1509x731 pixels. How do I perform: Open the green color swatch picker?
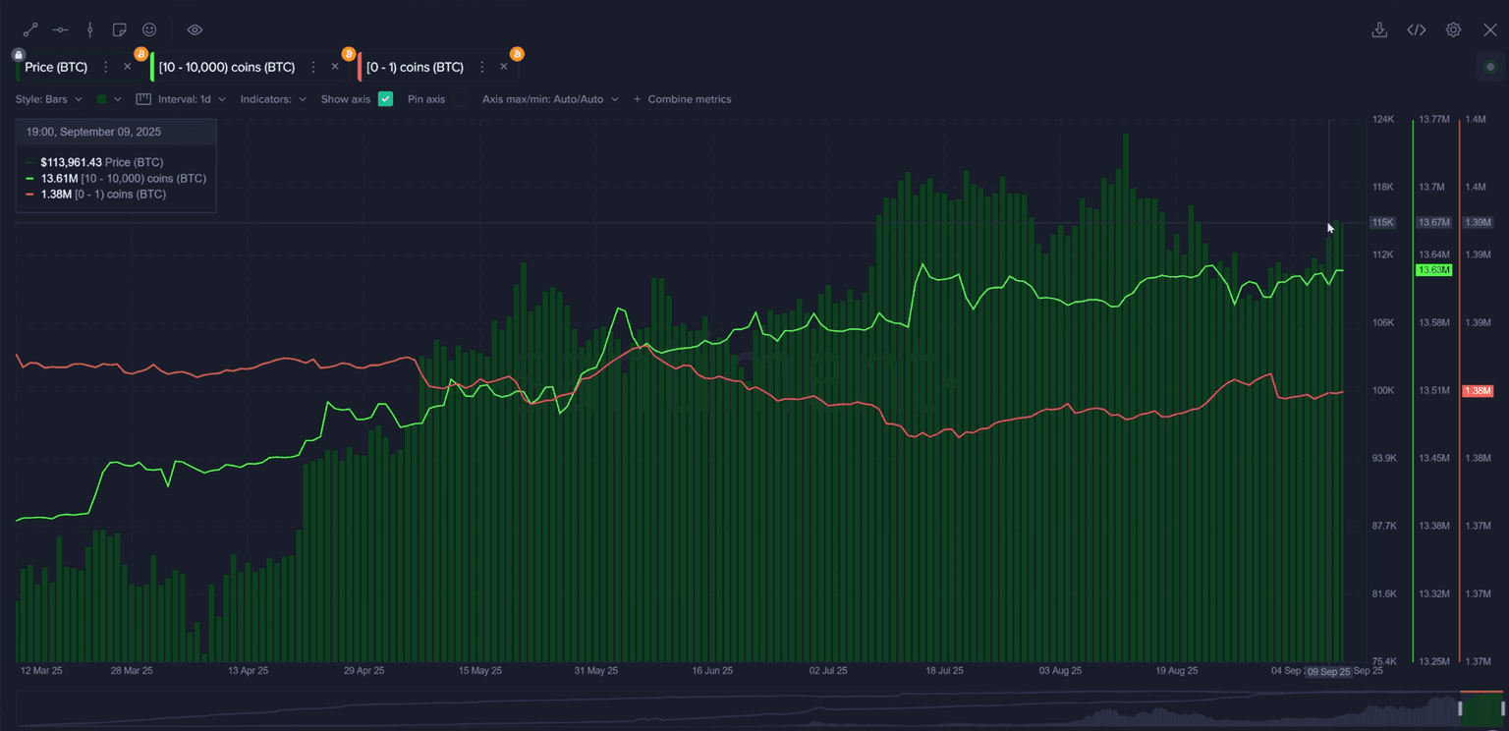click(x=108, y=99)
